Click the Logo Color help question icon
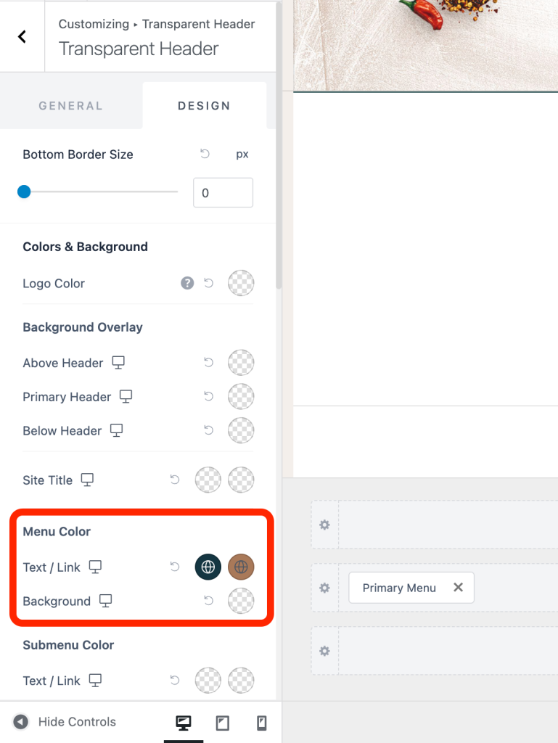 [x=187, y=284]
